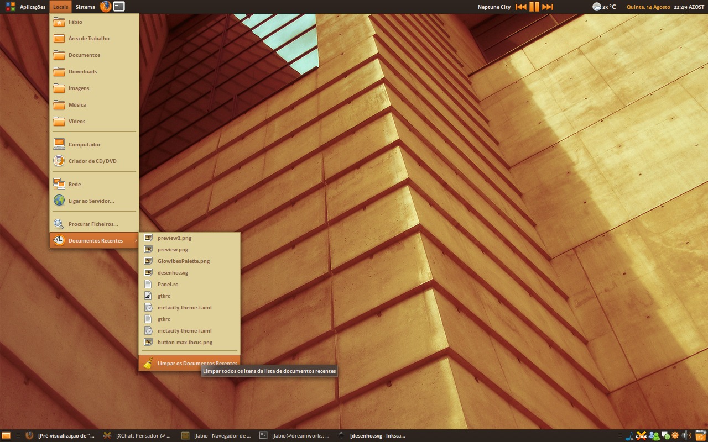Switch to the fabio - Navegador de ficheiros window
Image resolution: width=708 pixels, height=442 pixels.
[216, 435]
